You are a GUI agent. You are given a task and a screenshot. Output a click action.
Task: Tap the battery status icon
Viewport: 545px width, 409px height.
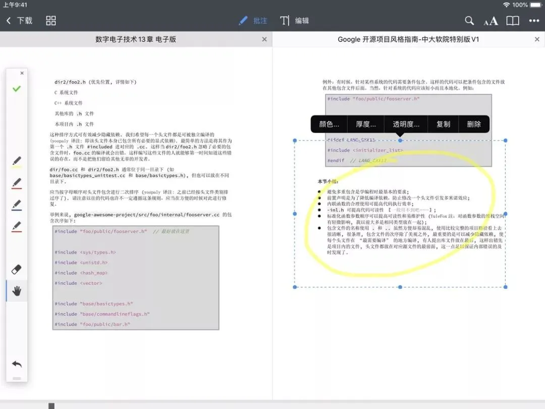click(x=535, y=5)
